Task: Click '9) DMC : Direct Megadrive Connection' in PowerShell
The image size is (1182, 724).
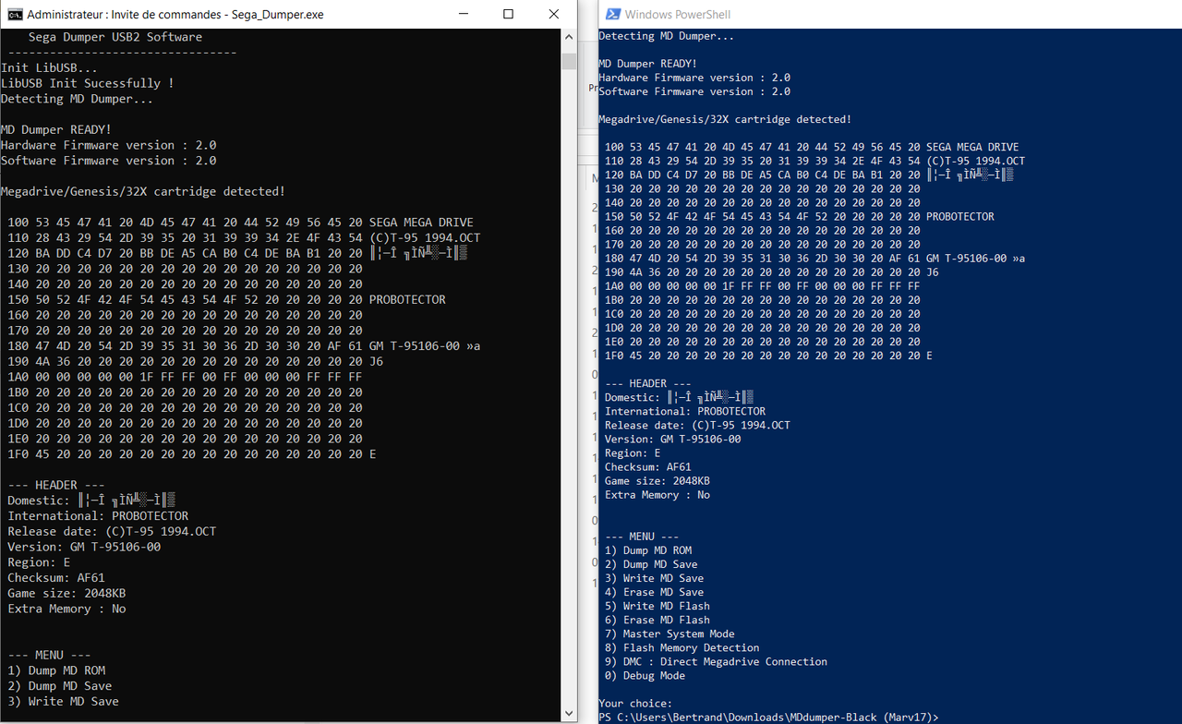Action: [716, 661]
